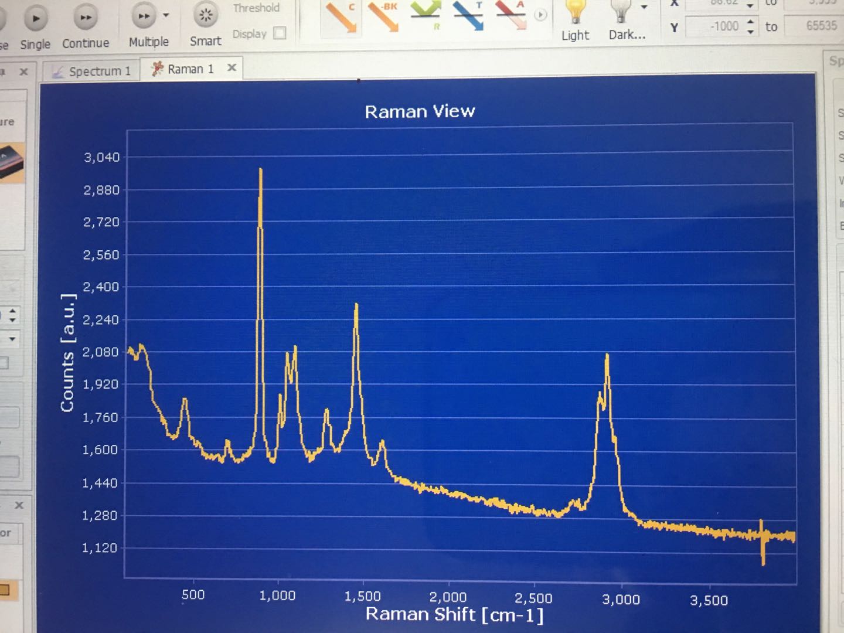Activate the Smart acquisition icon

pos(206,16)
